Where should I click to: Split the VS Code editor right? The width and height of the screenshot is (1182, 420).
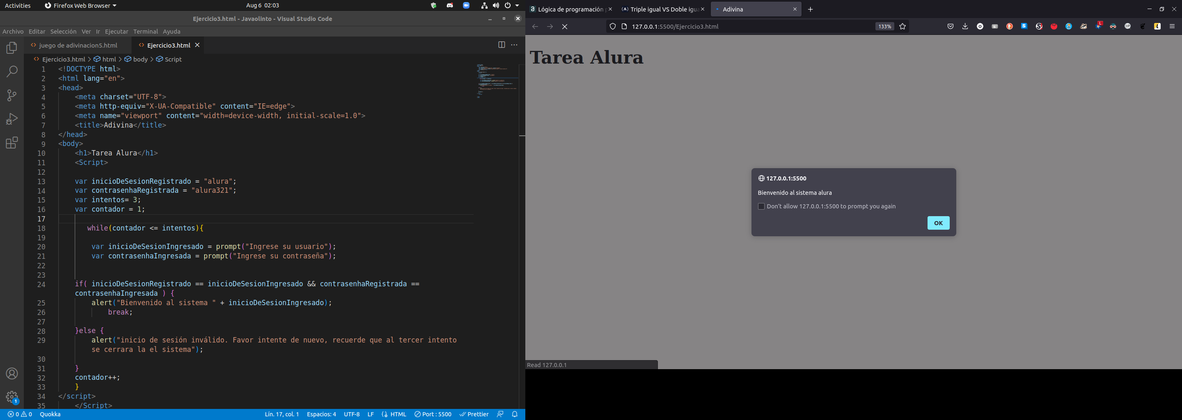502,45
